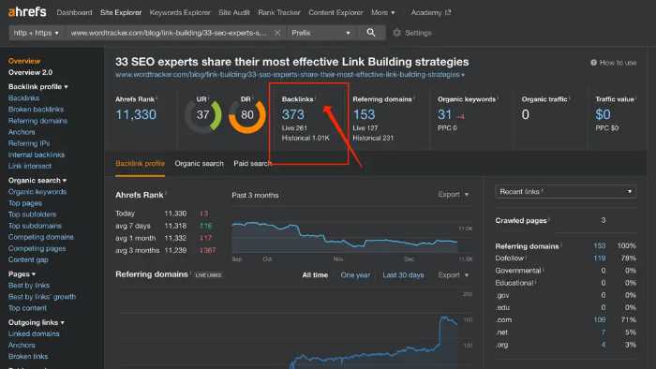The width and height of the screenshot is (656, 369).
Task: Click the 373 backlinks count
Action: [x=292, y=114]
